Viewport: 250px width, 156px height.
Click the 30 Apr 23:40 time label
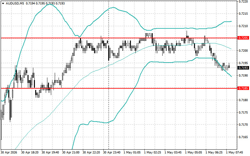[112, 152]
